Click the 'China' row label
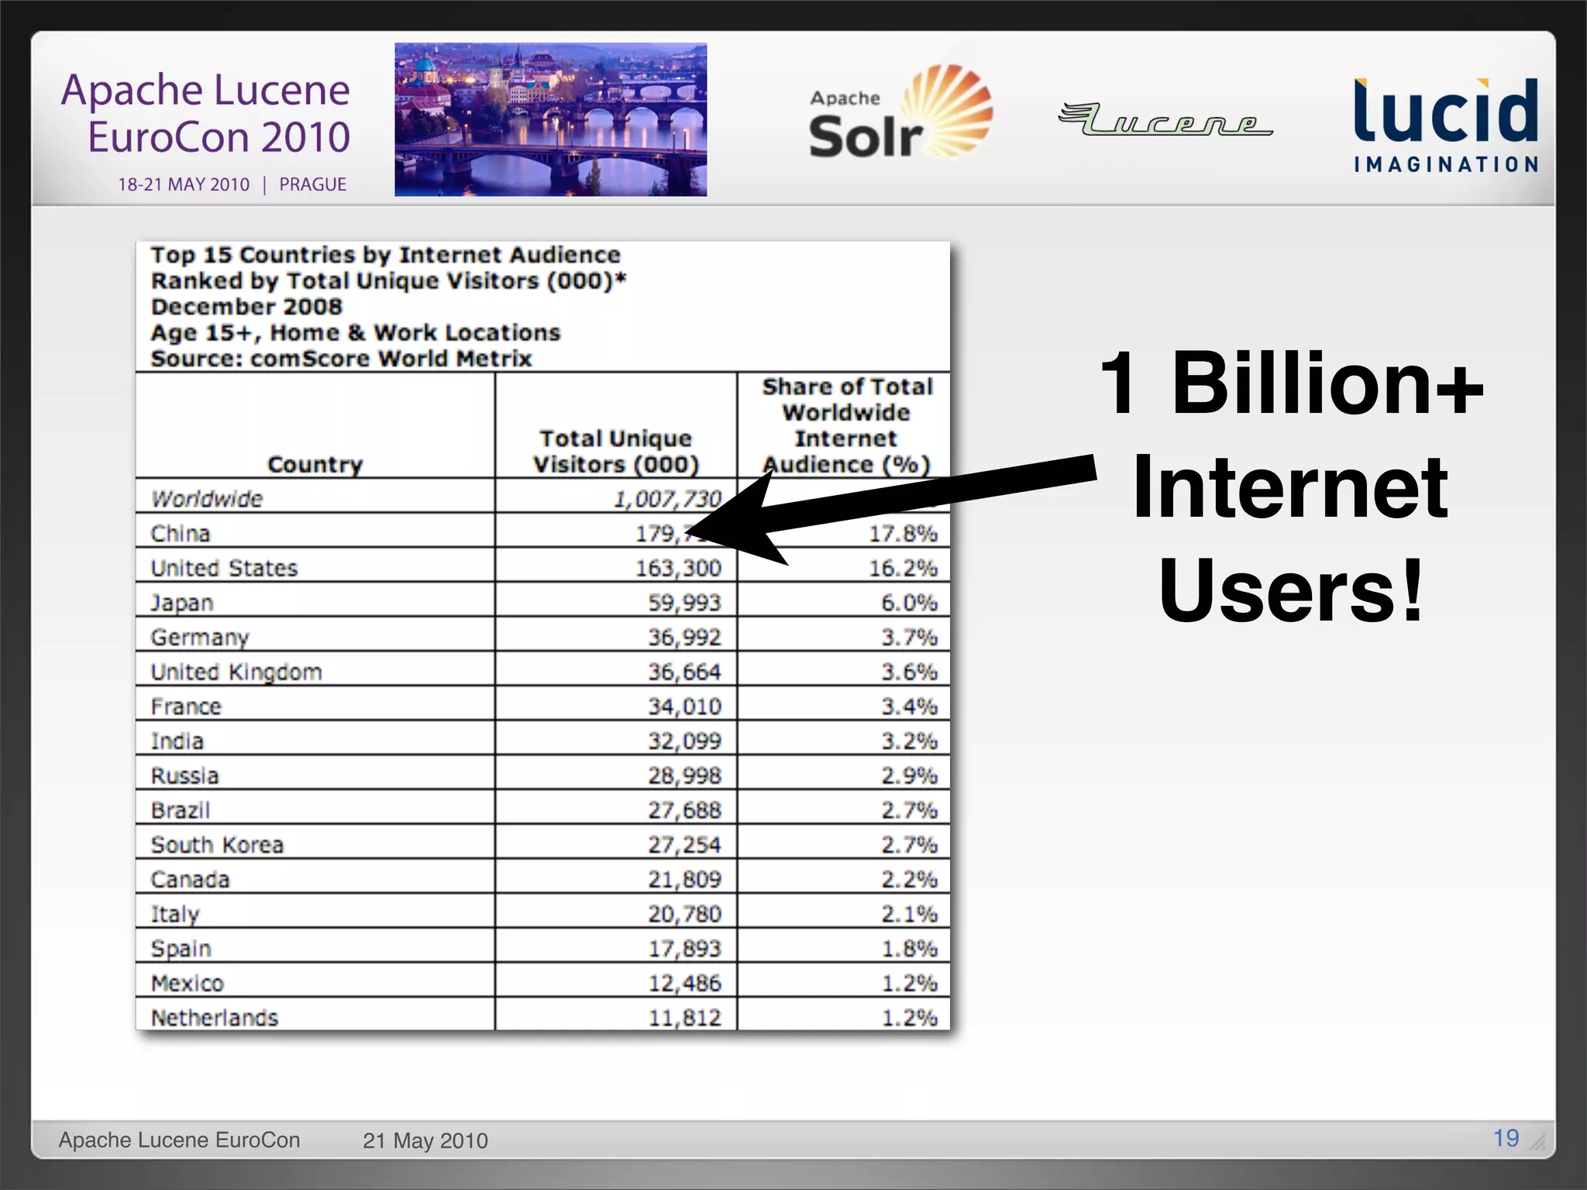Viewport: 1587px width, 1190px height. [x=180, y=533]
